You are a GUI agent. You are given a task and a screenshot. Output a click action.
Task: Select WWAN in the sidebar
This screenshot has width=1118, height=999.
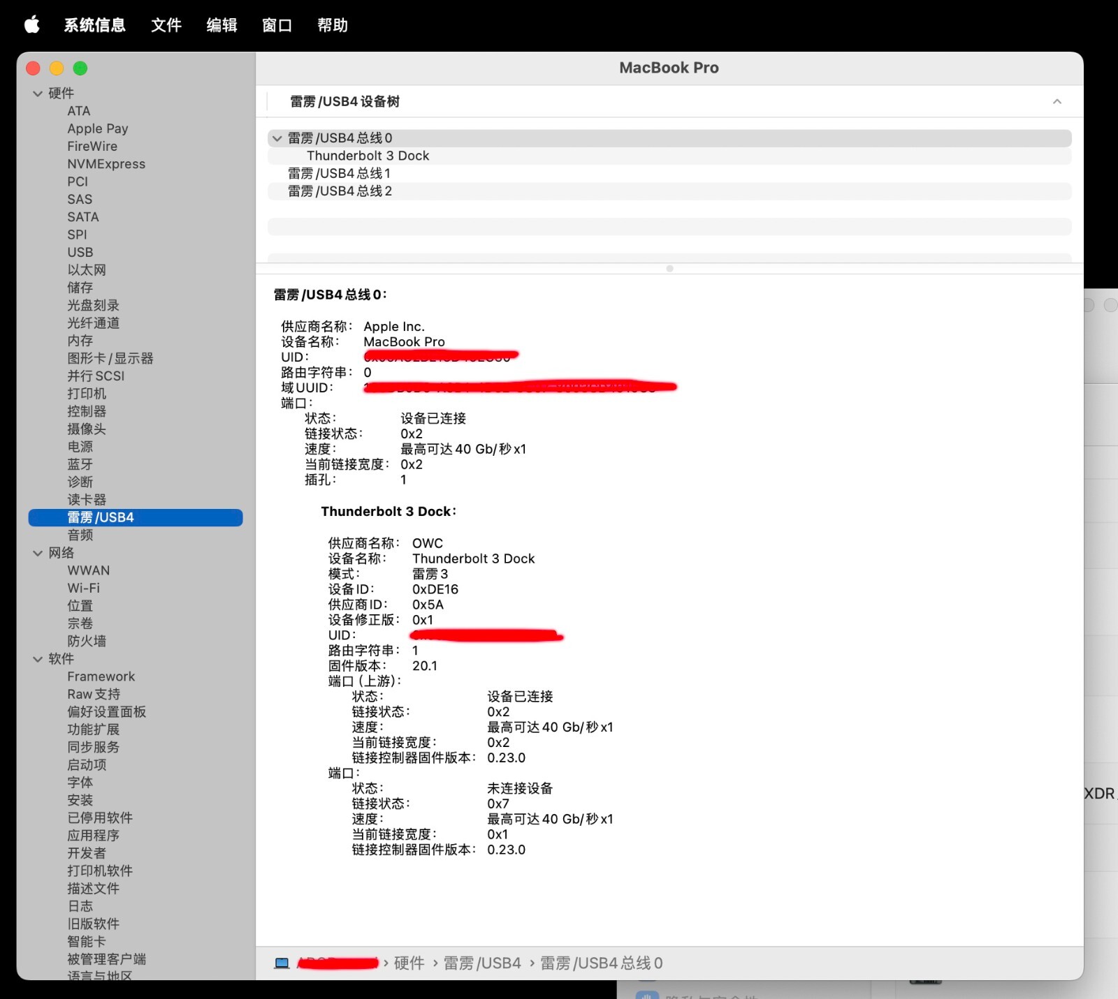click(89, 571)
